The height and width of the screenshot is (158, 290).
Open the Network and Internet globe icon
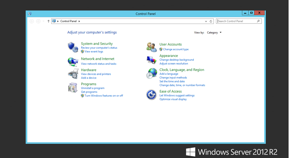73,62
